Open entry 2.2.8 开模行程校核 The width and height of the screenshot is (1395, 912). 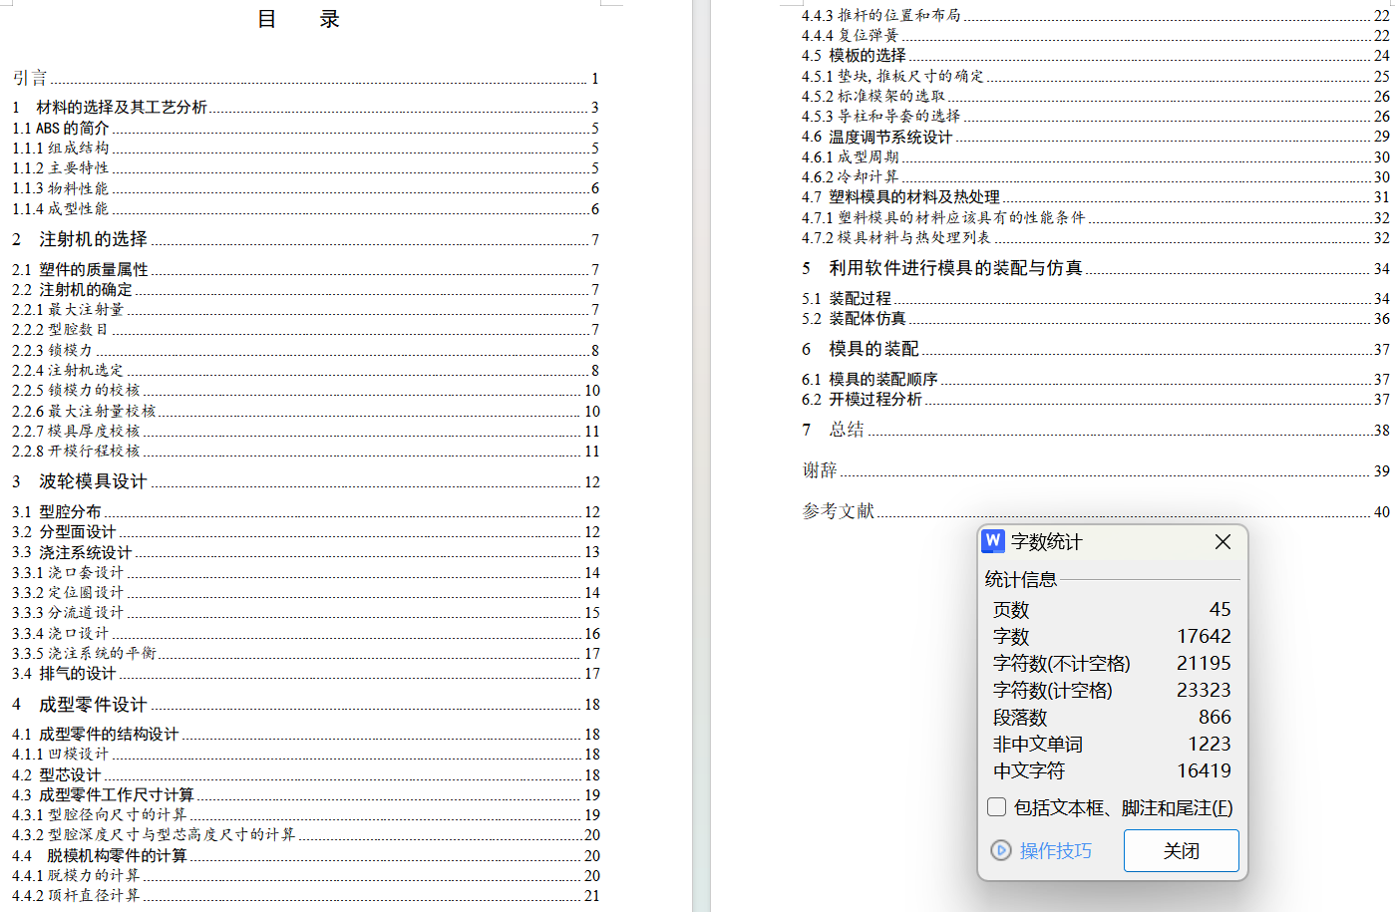(x=305, y=451)
